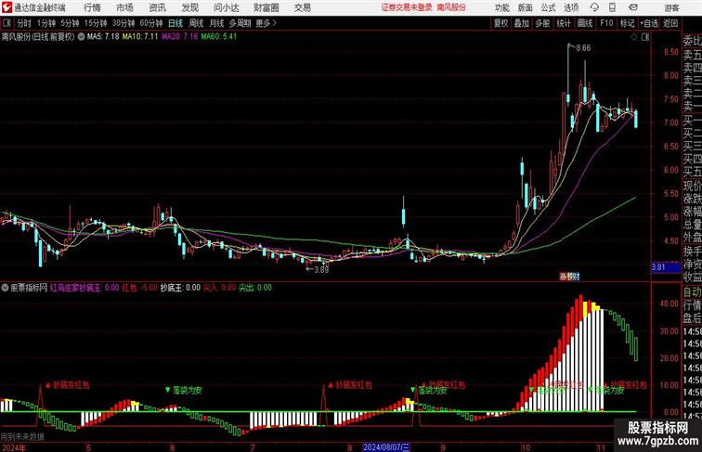This screenshot has width=702, height=452.
Task: Click the mobile phone icon
Action: tap(613, 7)
